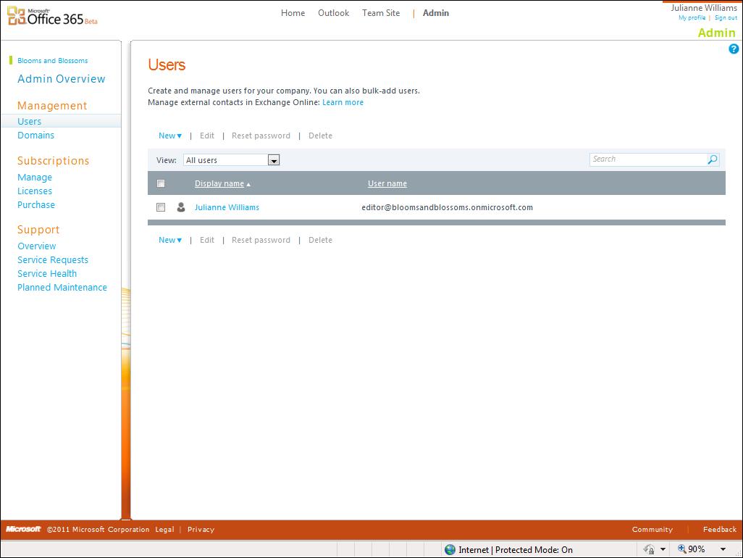Expand the bottom New dropdown menu

coord(170,240)
